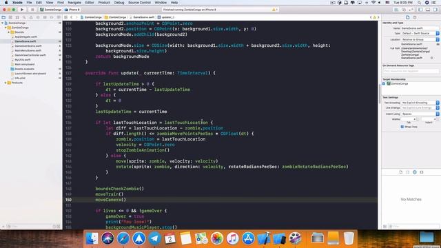Switch to the Assistant editor
This screenshot has height=248, width=441.
coord(404,10)
